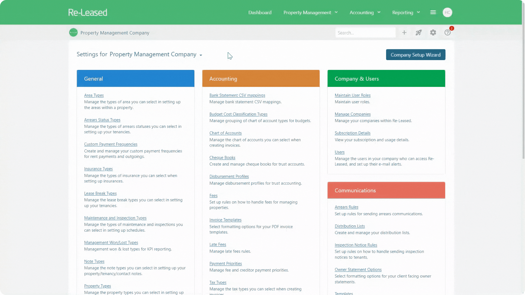This screenshot has width=525, height=295.
Task: Open Maintenance and Inspection Types link
Action: 115,218
